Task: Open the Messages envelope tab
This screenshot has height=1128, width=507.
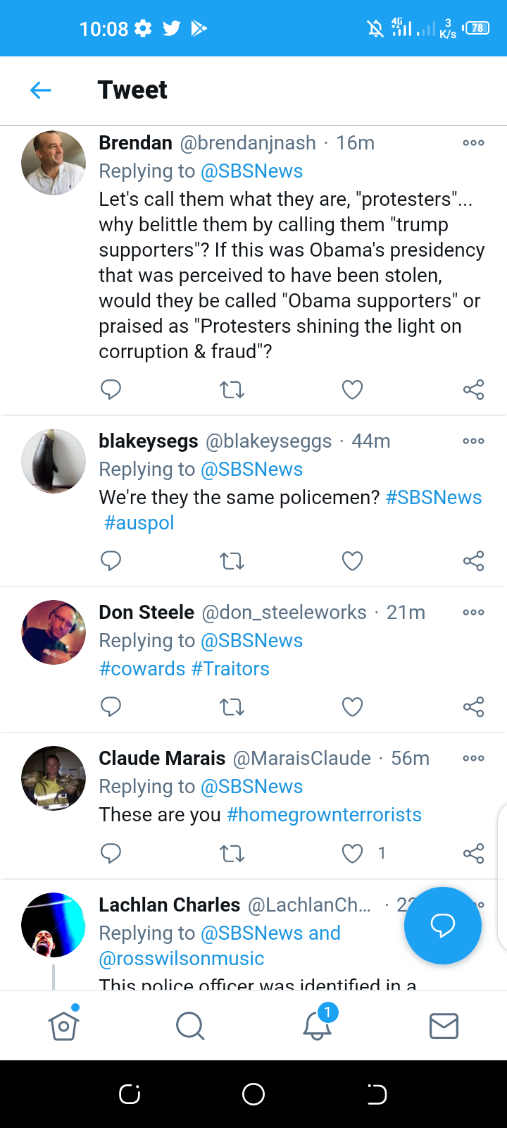Action: [x=444, y=1026]
